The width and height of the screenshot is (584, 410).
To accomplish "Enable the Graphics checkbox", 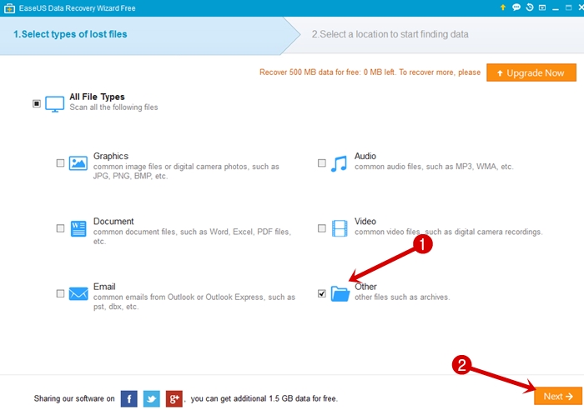I will click(60, 163).
